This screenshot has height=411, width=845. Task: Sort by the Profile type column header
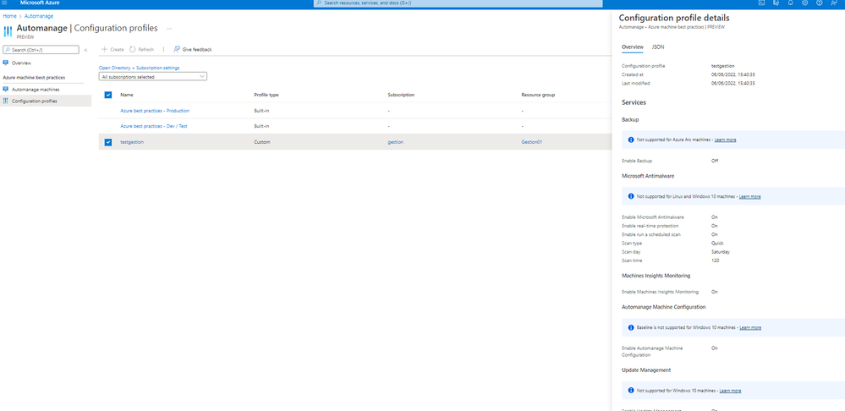tap(266, 95)
